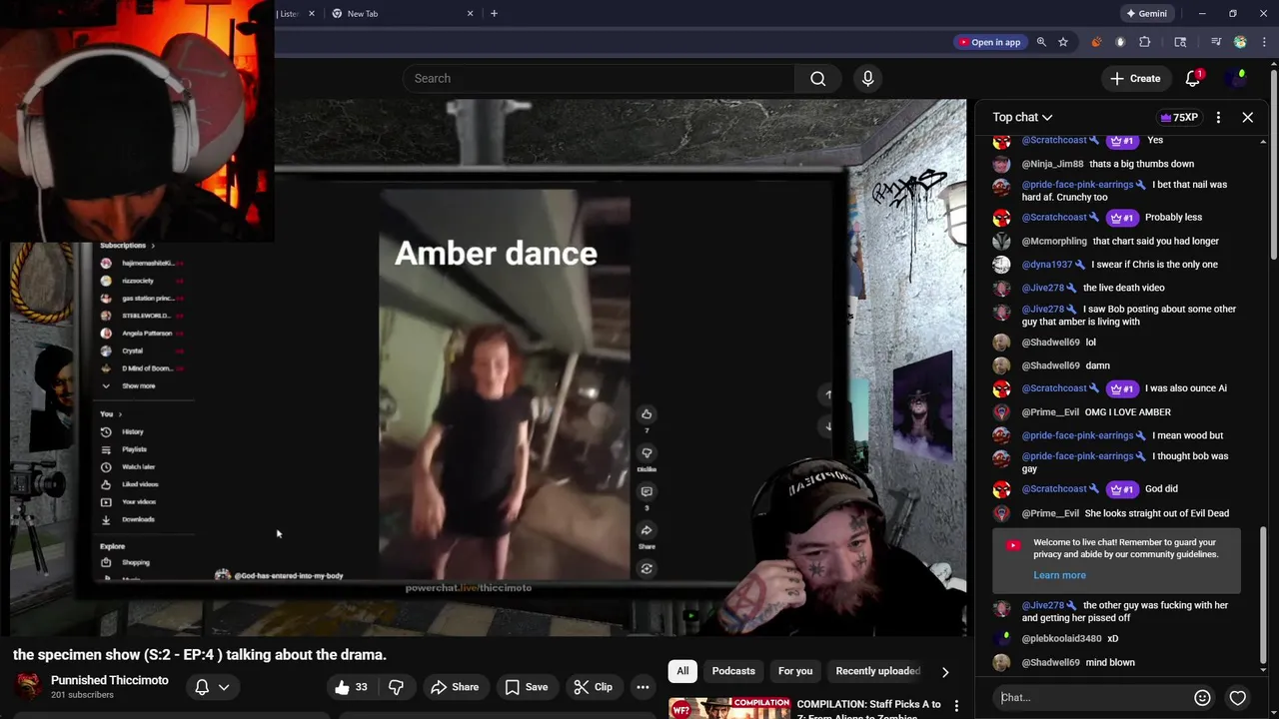Click the Share button

click(455, 687)
